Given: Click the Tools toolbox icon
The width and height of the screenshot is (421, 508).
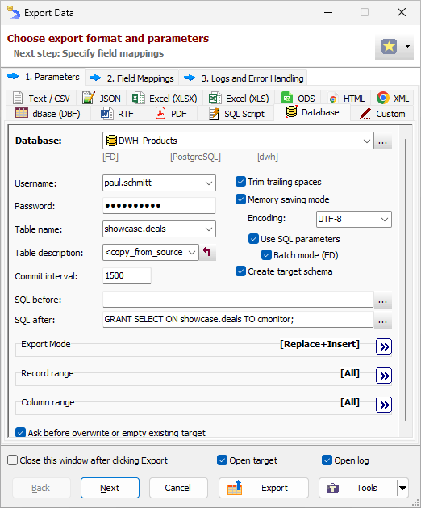Looking at the screenshot, I should (332, 488).
